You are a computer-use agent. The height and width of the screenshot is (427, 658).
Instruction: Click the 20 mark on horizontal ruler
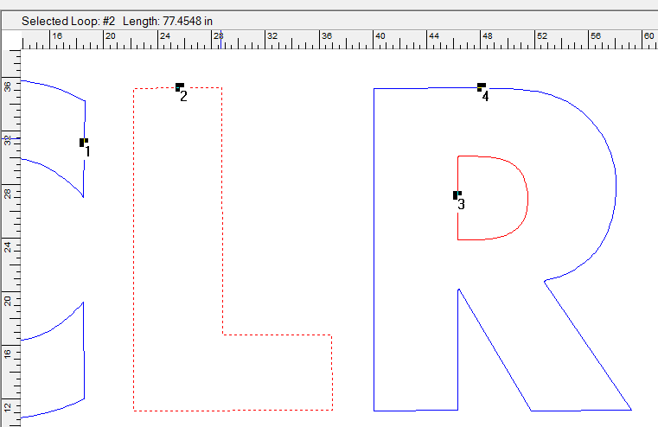tap(110, 36)
